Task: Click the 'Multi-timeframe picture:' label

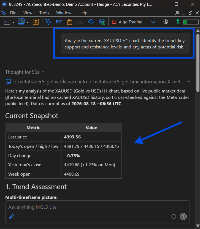Action: (x=31, y=197)
